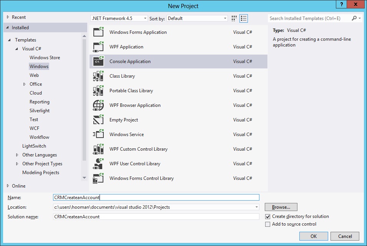Image resolution: width=367 pixels, height=246 pixels.
Task: Select the Cloud category
Action: coord(36,93)
